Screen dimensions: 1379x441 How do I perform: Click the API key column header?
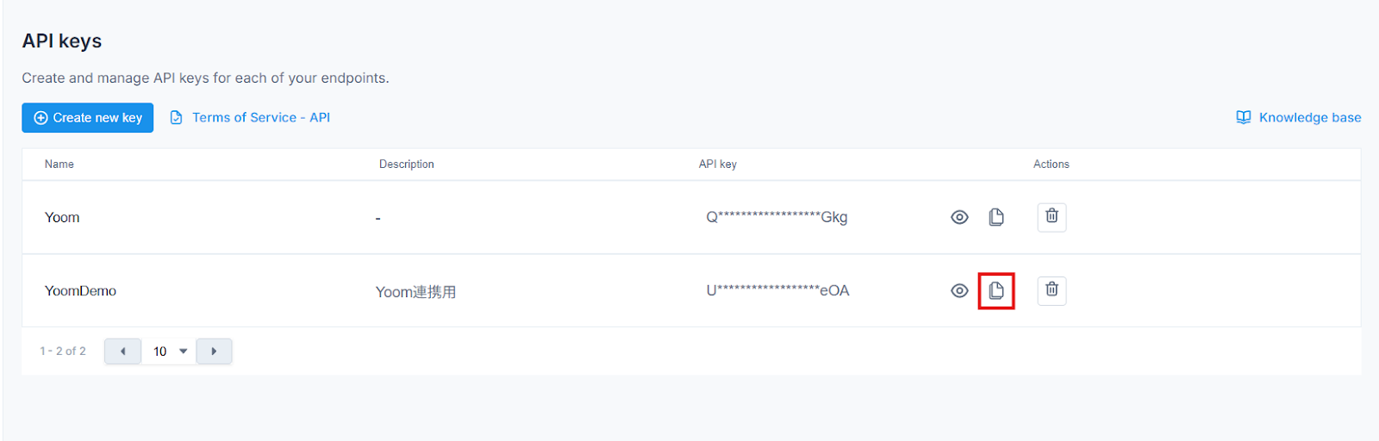718,164
